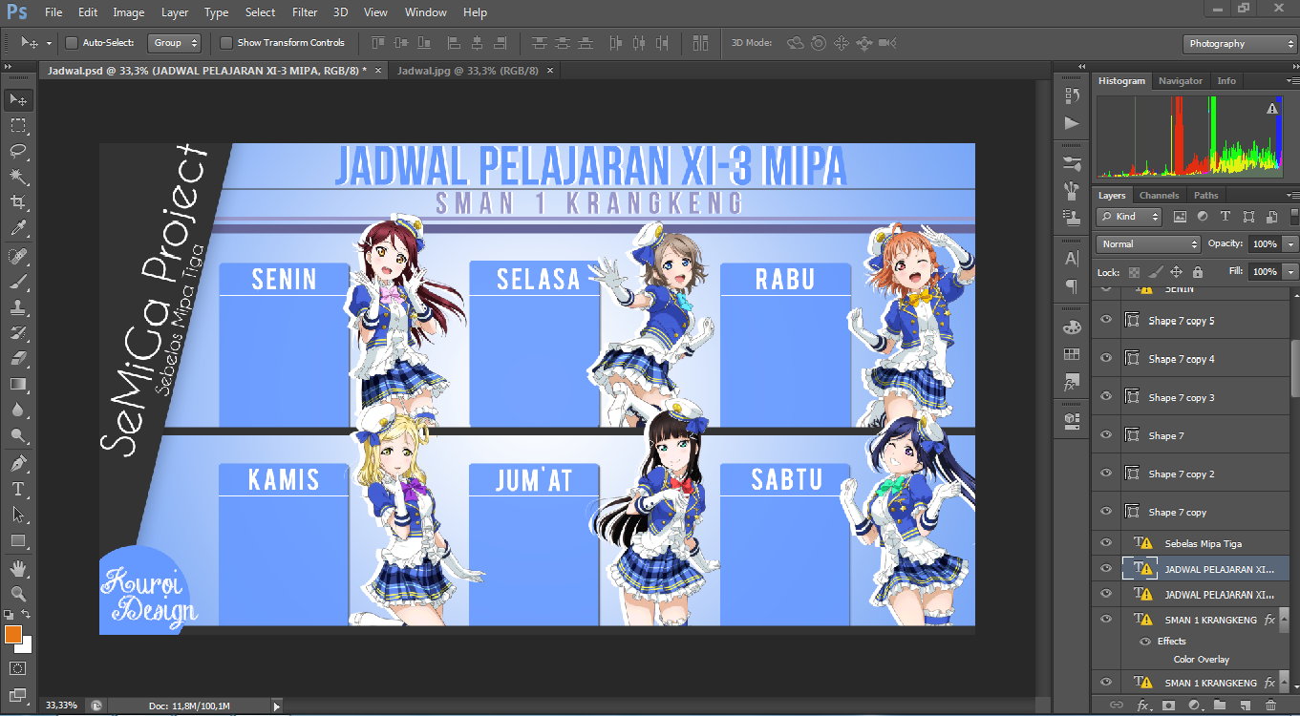This screenshot has width=1300, height=716.
Task: Select the Spot Healing Brush tool
Action: tap(18, 257)
